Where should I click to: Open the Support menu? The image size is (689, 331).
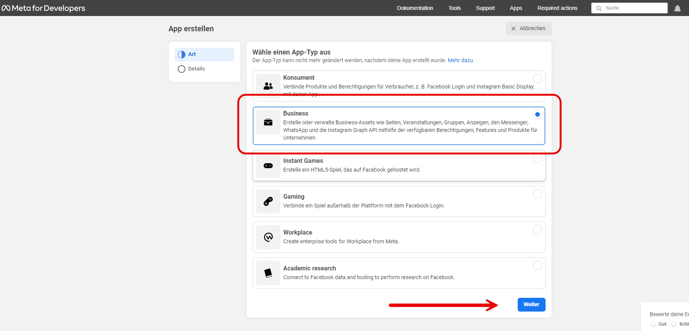pos(485,8)
